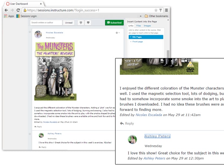Image resolution: width=224 pixels, height=166 pixels.
Task: Open the saved password key icon
Action: point(161,10)
